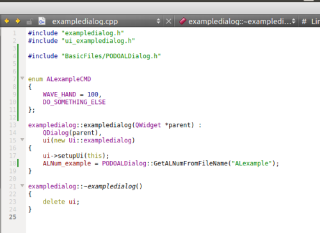Click the ALexampleCMD enum name
This screenshot has height=233, width=320.
(68, 79)
